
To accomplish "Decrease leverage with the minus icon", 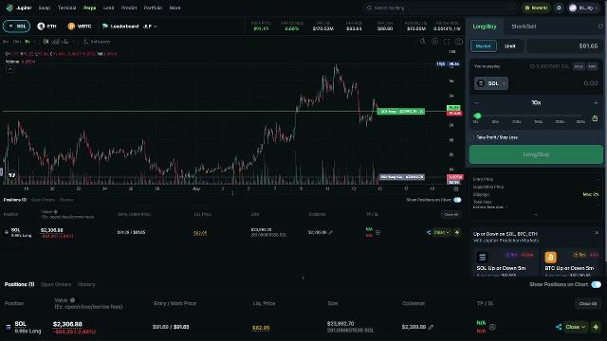I will click(476, 103).
